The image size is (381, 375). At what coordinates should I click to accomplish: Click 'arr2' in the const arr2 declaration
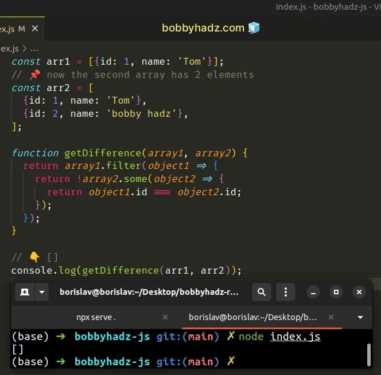(x=58, y=88)
